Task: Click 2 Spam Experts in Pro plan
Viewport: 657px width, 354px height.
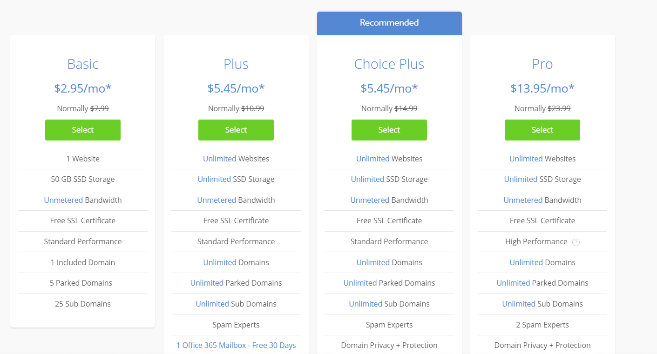Action: tap(542, 325)
